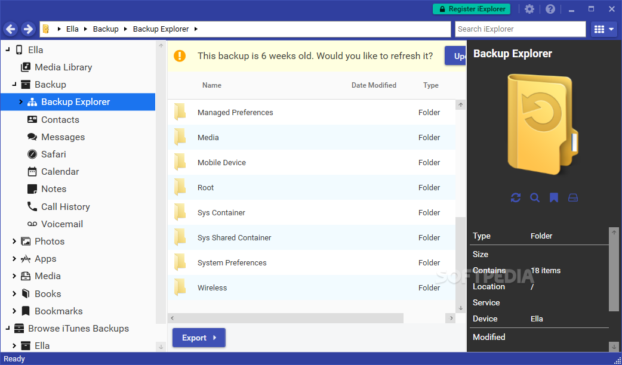Select Messages in the sidebar
622x365 pixels.
[x=63, y=137]
